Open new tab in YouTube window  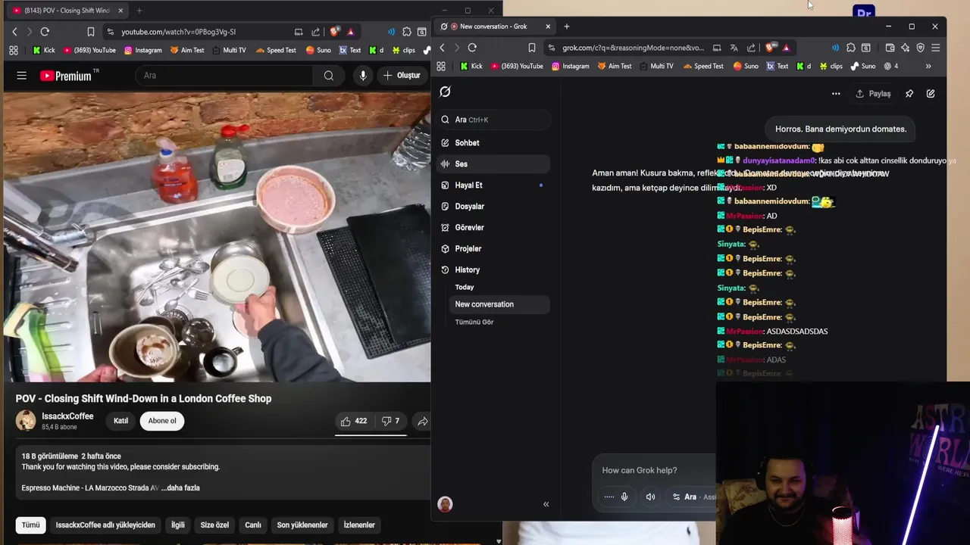(x=139, y=11)
